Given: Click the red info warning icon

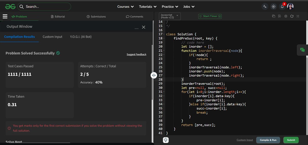Looking at the screenshot, I should (x=9, y=128).
